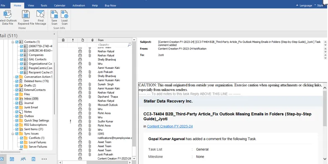328x164 pixels.
Task: Click the Journal folder icon
Action: pyautogui.click(x=21, y=103)
